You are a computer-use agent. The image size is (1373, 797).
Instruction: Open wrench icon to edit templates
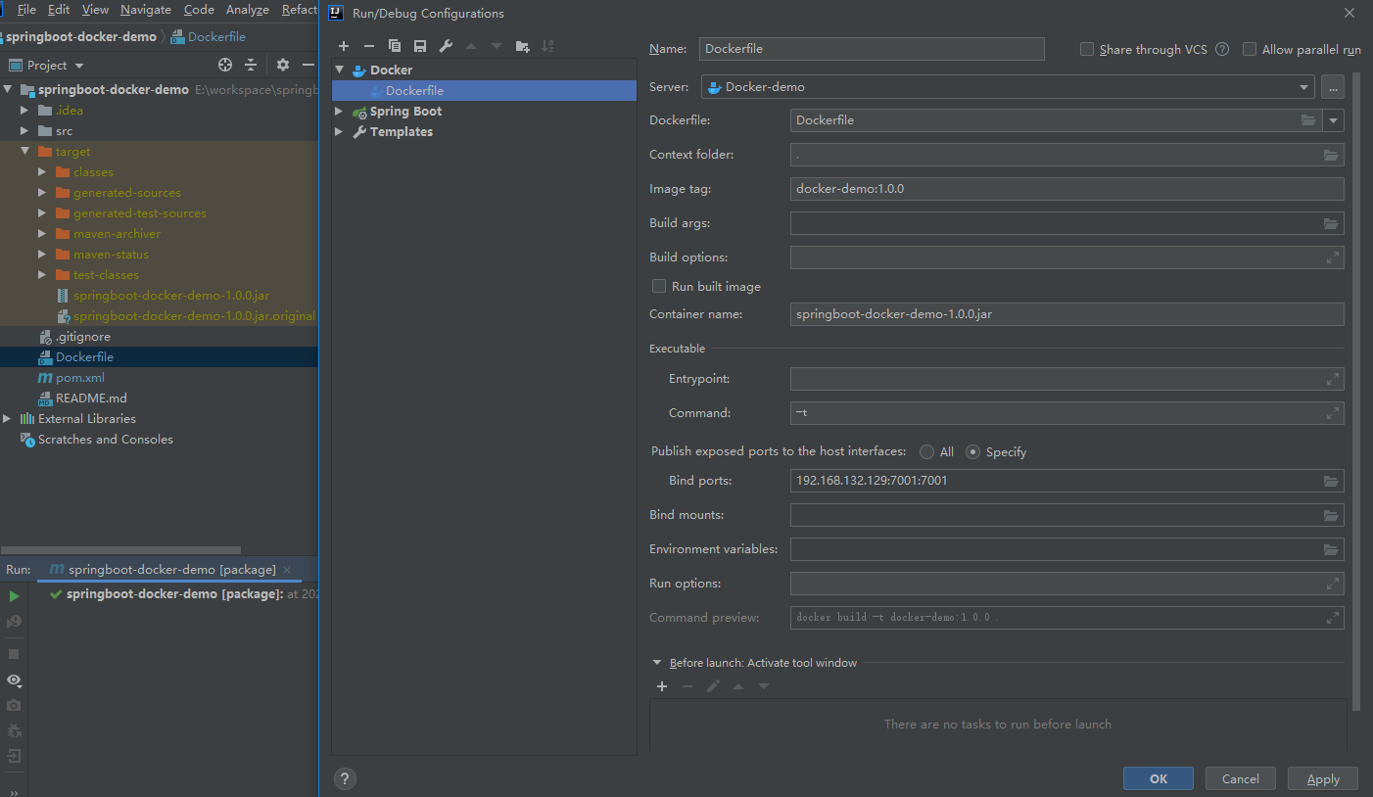click(446, 46)
